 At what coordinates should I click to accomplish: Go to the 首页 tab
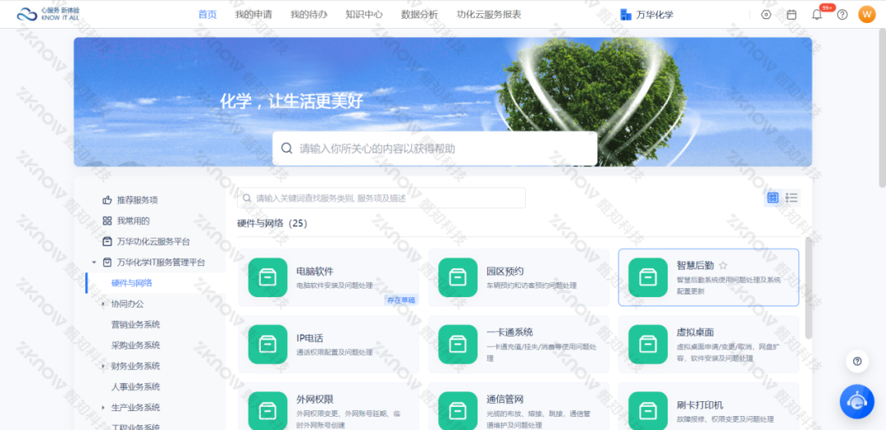(208, 15)
